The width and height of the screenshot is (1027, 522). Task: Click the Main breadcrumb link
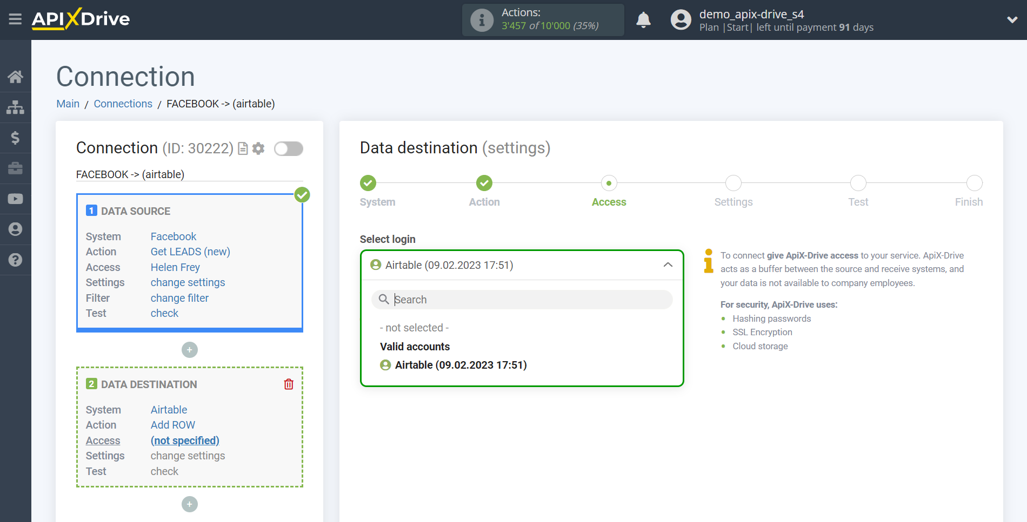click(x=68, y=104)
